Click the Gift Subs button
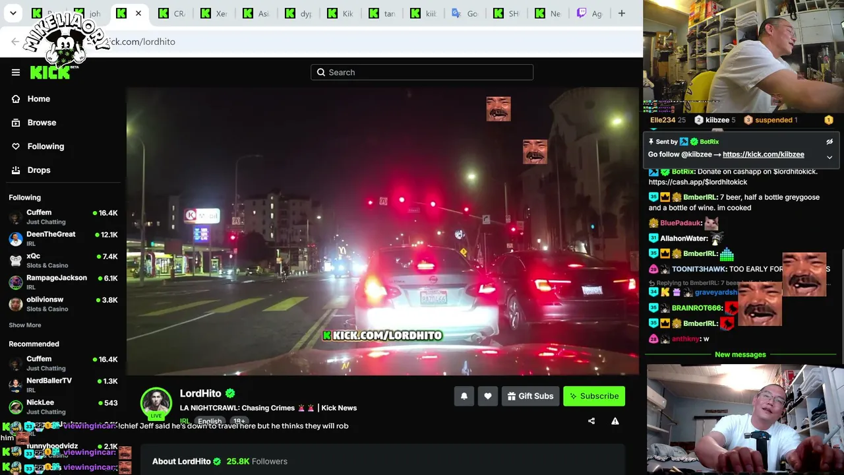The width and height of the screenshot is (844, 475). pos(531,396)
